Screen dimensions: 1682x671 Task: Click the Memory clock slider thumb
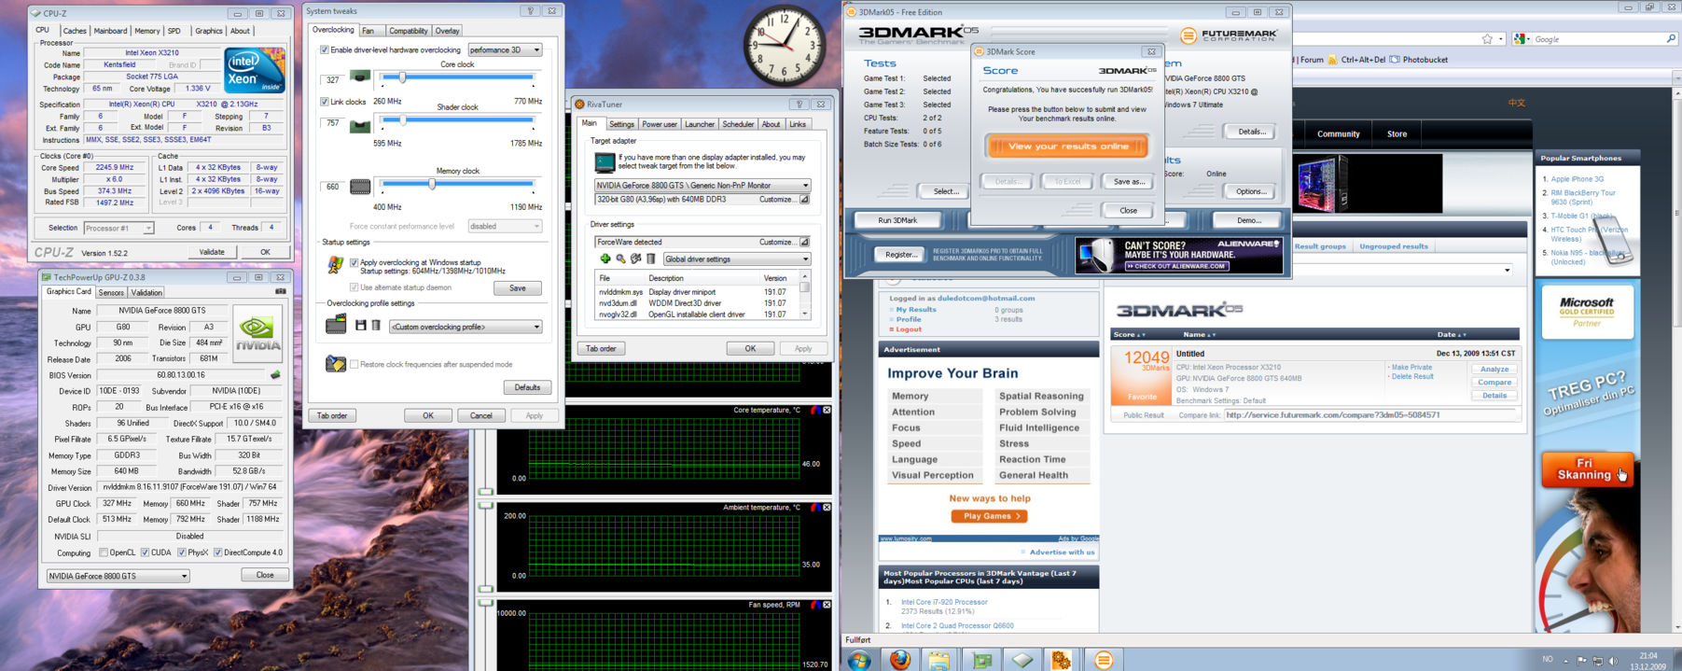coord(432,184)
